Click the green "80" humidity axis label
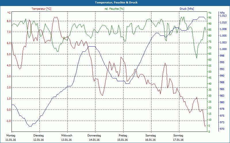Screen dimensions: 230x143 [x=210, y=36]
